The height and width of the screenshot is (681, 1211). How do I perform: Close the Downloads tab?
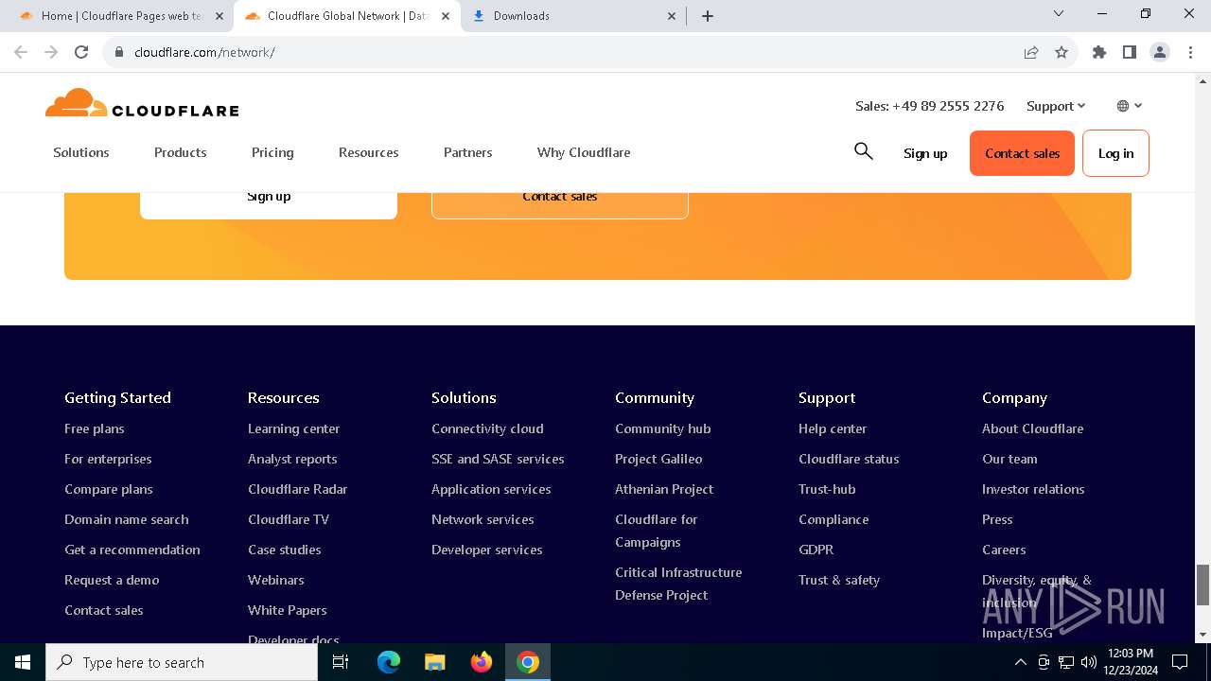(x=672, y=16)
